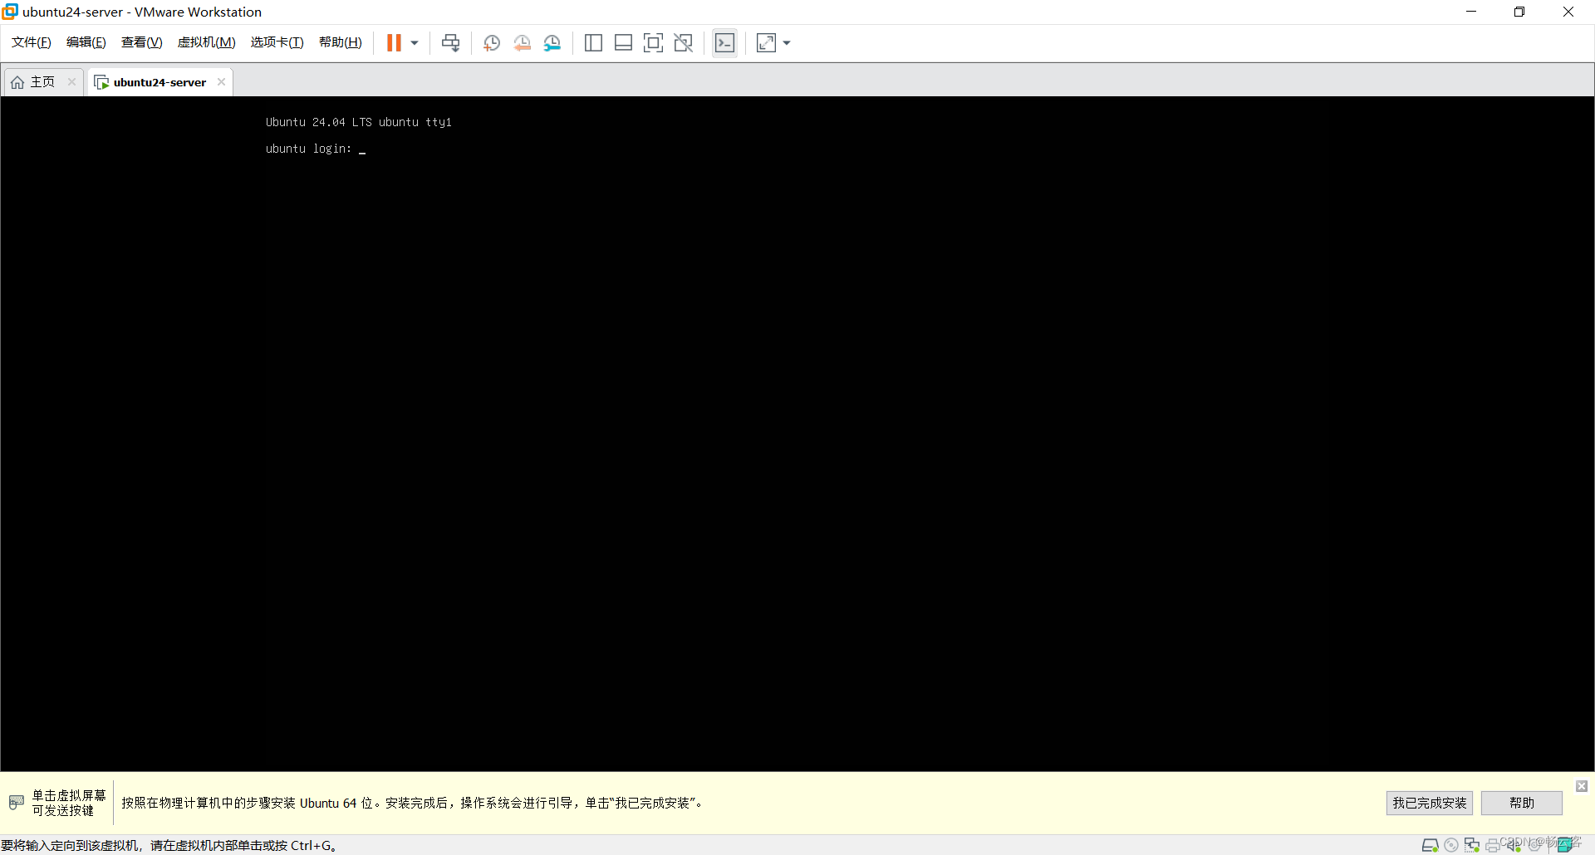Click the 我已完成安装 button
The image size is (1595, 855).
pyautogui.click(x=1430, y=803)
